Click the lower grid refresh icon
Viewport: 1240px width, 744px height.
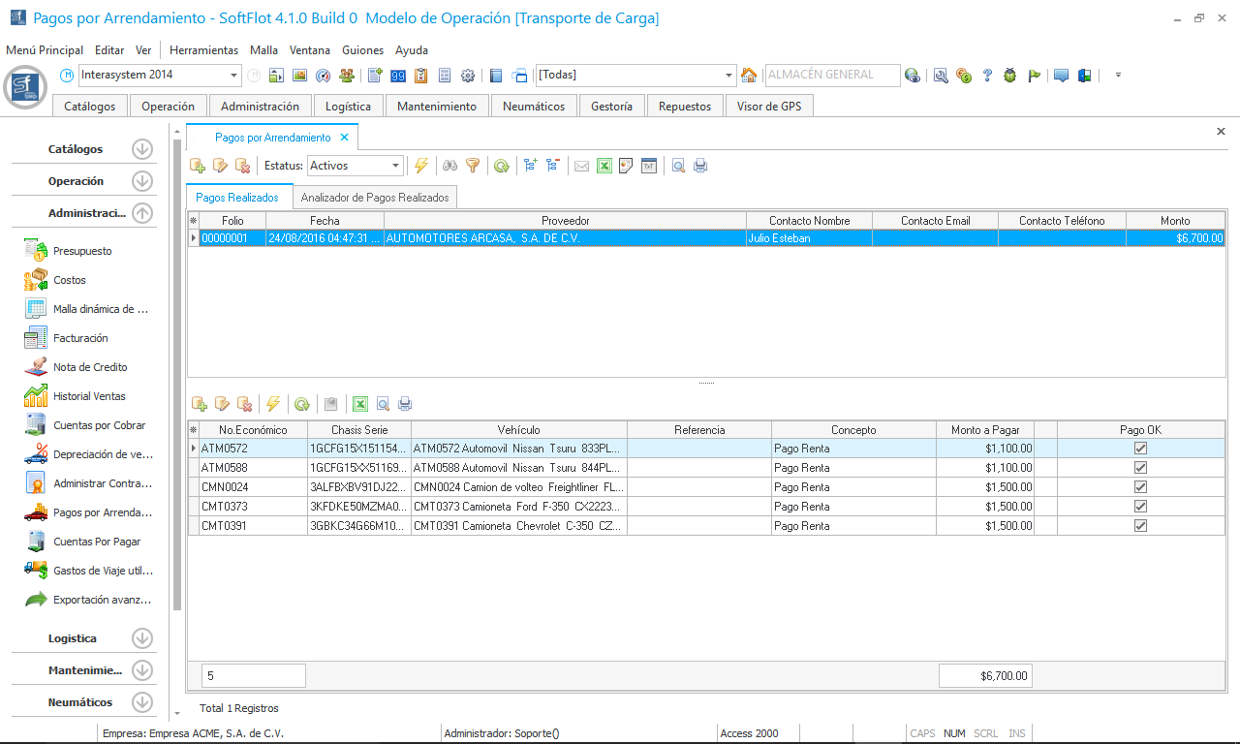(x=302, y=404)
